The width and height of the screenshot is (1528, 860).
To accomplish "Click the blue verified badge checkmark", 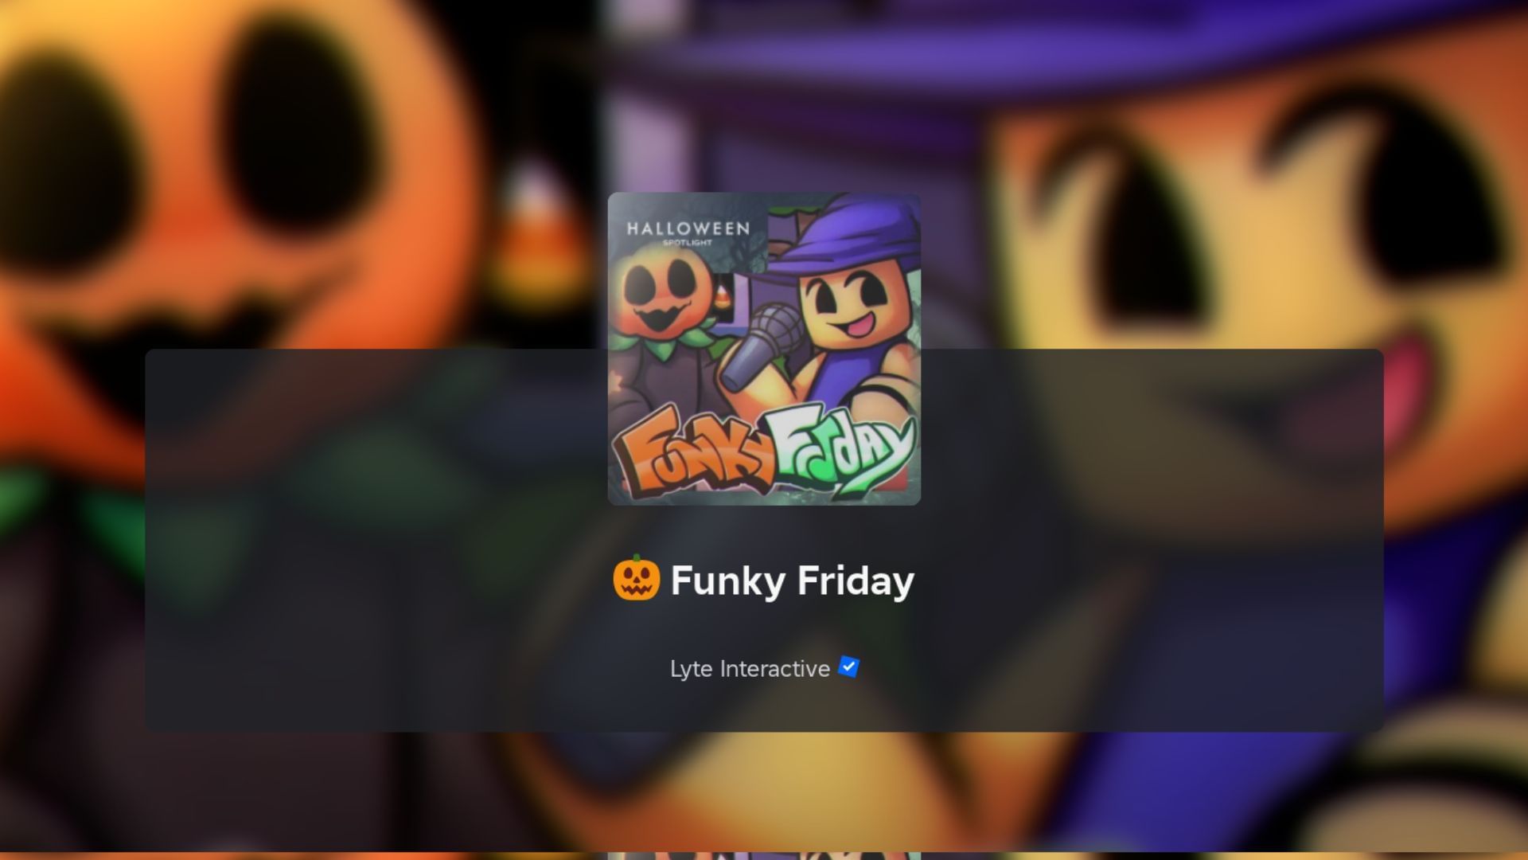I will tap(849, 667).
